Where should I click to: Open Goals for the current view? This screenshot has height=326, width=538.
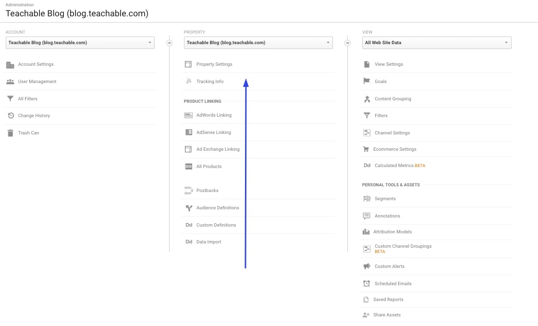[x=380, y=81]
